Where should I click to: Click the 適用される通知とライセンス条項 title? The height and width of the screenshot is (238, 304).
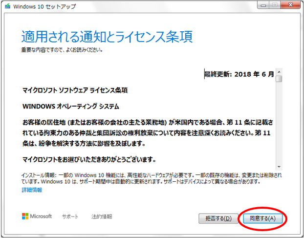[x=107, y=37]
